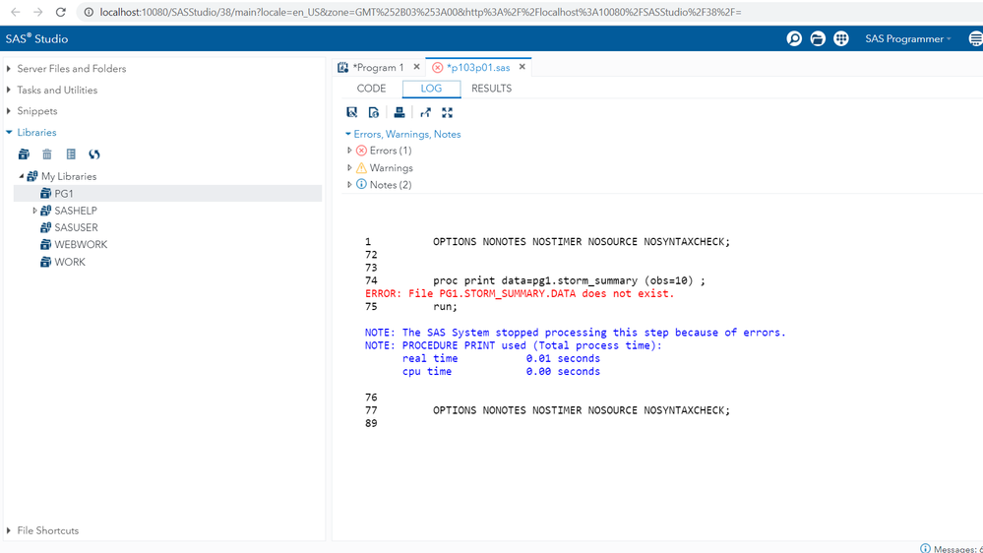The width and height of the screenshot is (983, 553).
Task: Click the New Library icon in Libraries toolbar
Action: coord(24,154)
